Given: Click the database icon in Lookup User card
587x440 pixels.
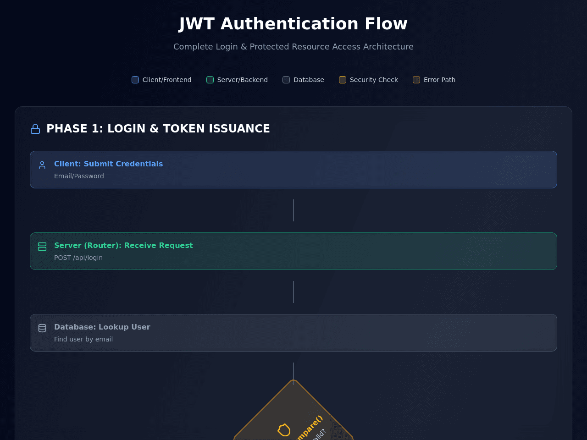Looking at the screenshot, I should pos(42,328).
